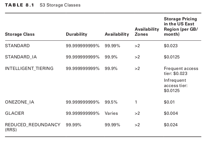The image size is (204, 141).
Task: Select the STANDARD storage class cell
Action: click(x=17, y=46)
